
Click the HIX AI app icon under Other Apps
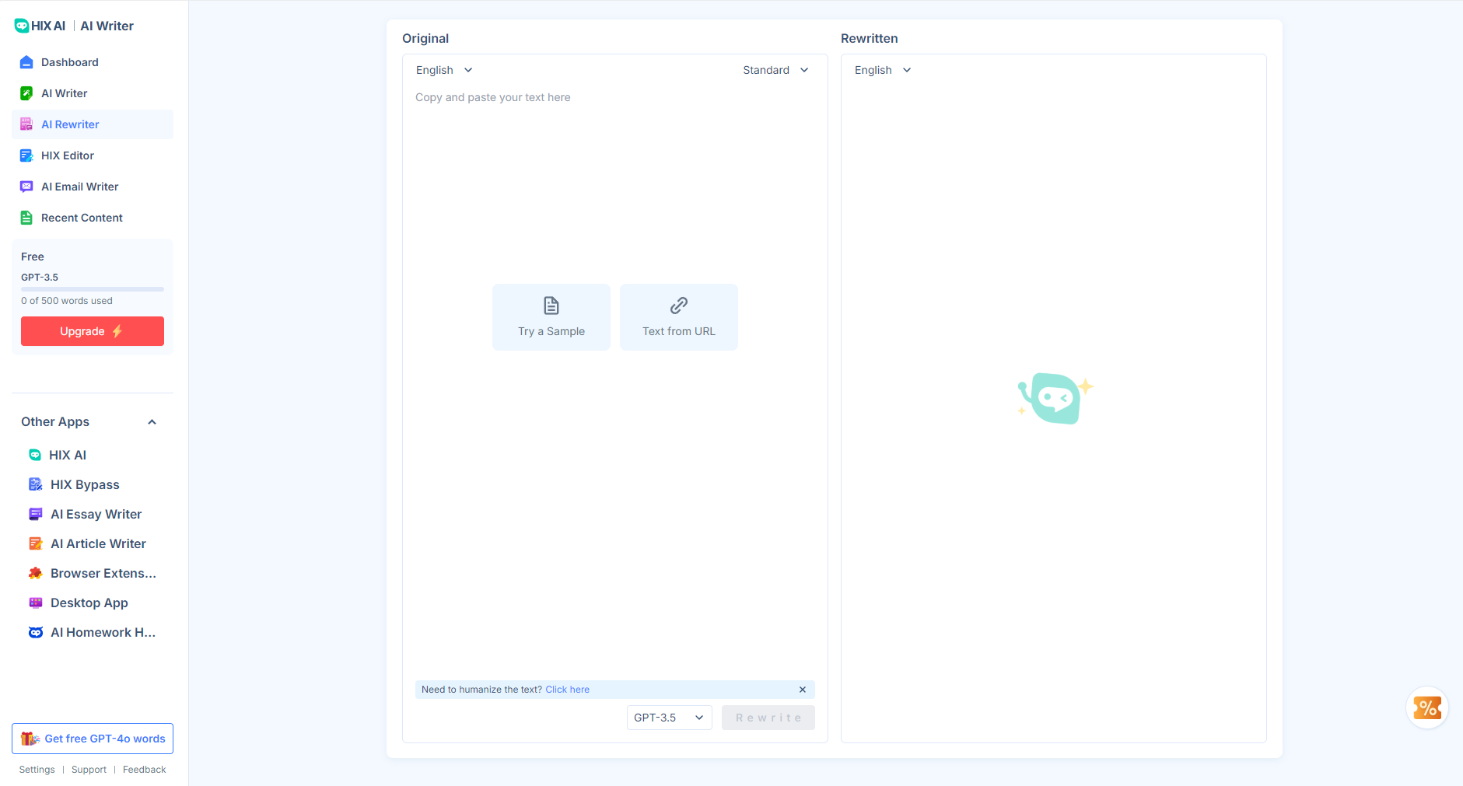35,455
